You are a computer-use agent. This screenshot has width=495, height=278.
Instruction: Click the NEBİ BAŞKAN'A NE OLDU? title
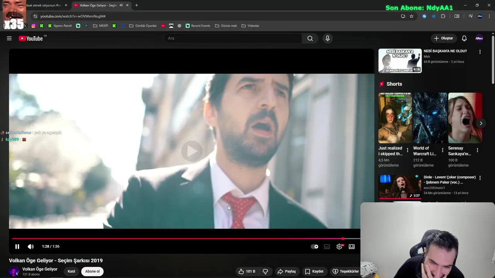[x=445, y=51]
